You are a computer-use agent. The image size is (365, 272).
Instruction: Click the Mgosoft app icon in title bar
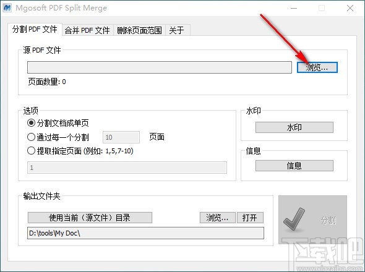pos(7,8)
